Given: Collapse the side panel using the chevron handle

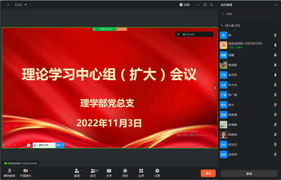Looking at the screenshot, I should coord(215,88).
